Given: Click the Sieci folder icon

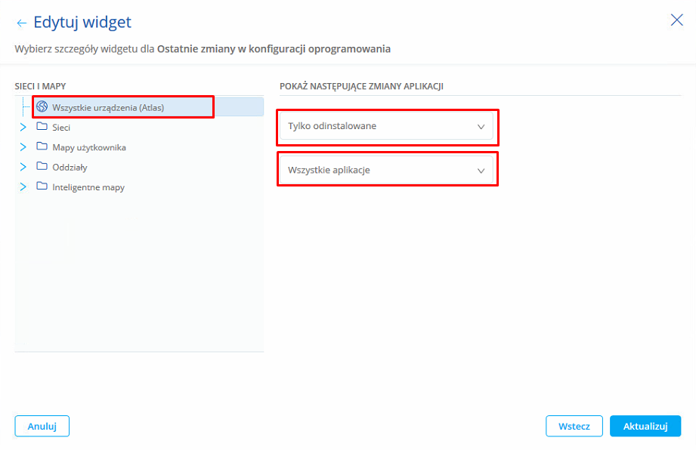Looking at the screenshot, I should 42,127.
